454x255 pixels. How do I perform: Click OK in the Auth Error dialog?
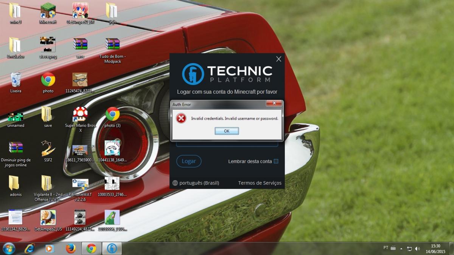point(227,131)
